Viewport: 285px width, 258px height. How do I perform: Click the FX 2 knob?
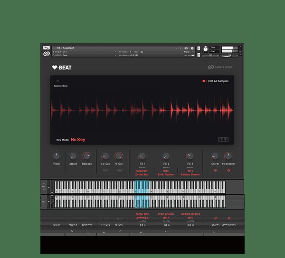166,156
